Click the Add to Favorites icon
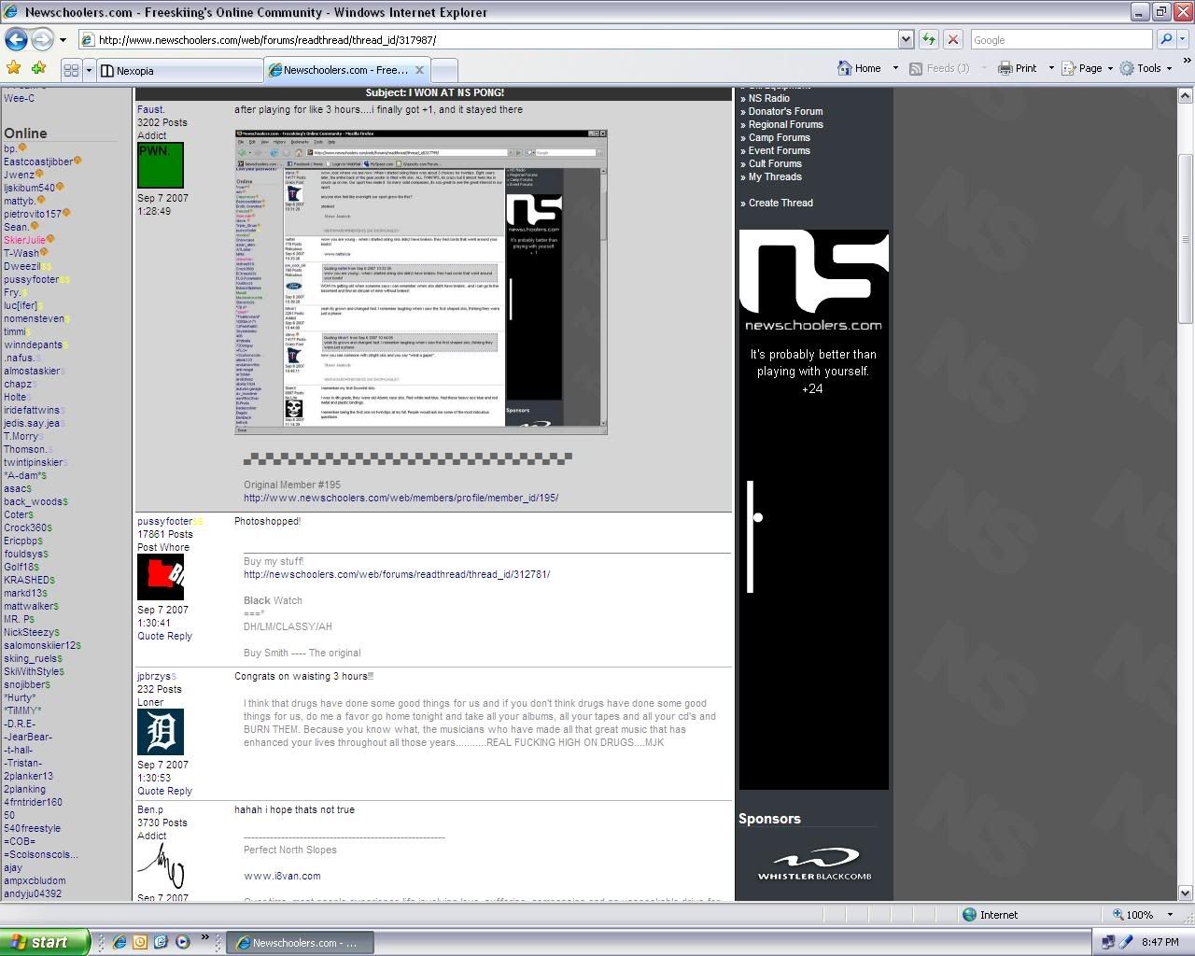Viewport: 1195px width, 956px height. (38, 68)
